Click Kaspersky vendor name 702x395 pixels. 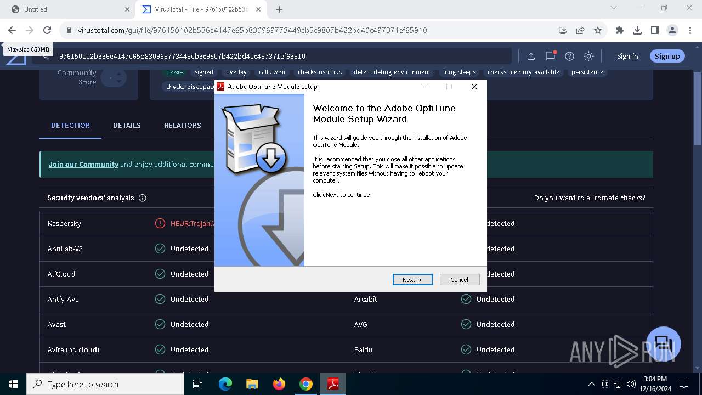tap(64, 223)
